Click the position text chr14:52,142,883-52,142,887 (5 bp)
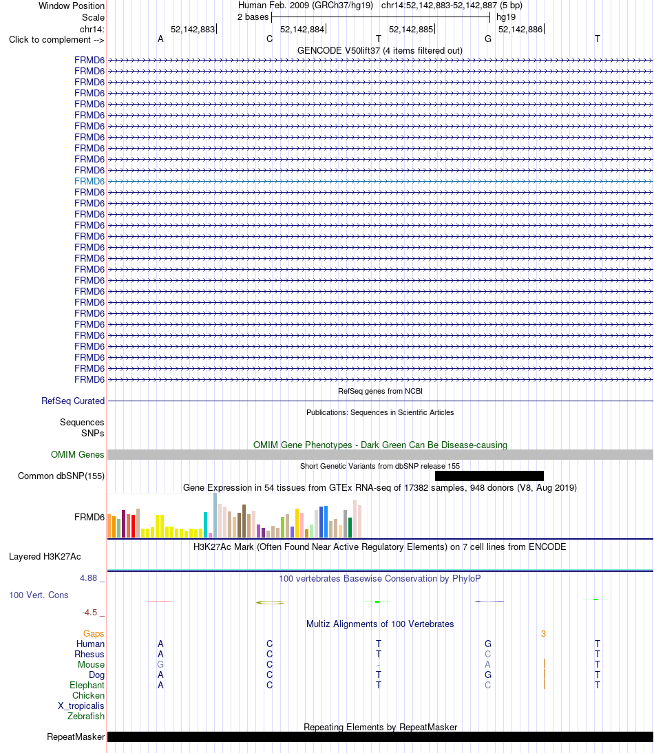 pos(452,6)
